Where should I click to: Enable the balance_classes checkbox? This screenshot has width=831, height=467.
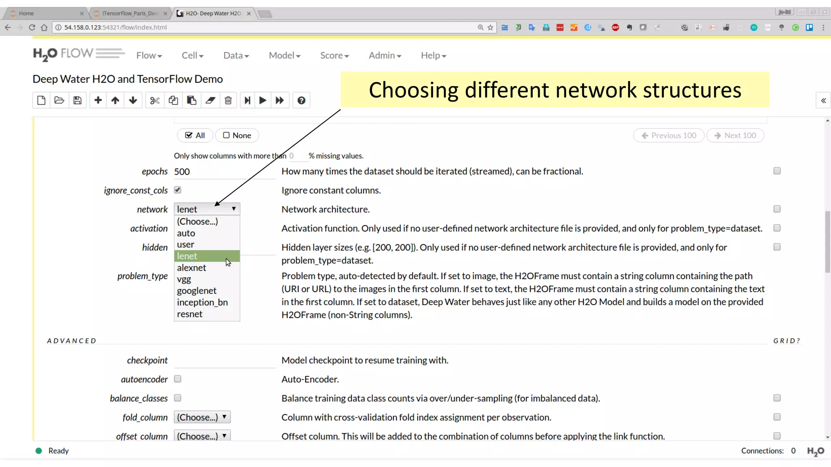(178, 398)
